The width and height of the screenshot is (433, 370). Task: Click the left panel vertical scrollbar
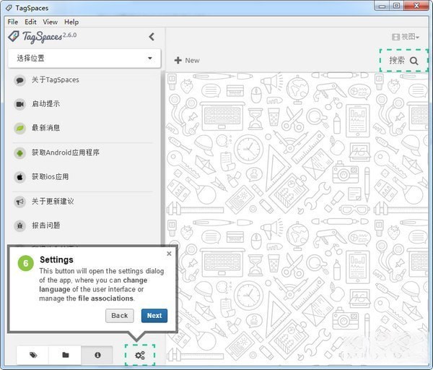163,158
